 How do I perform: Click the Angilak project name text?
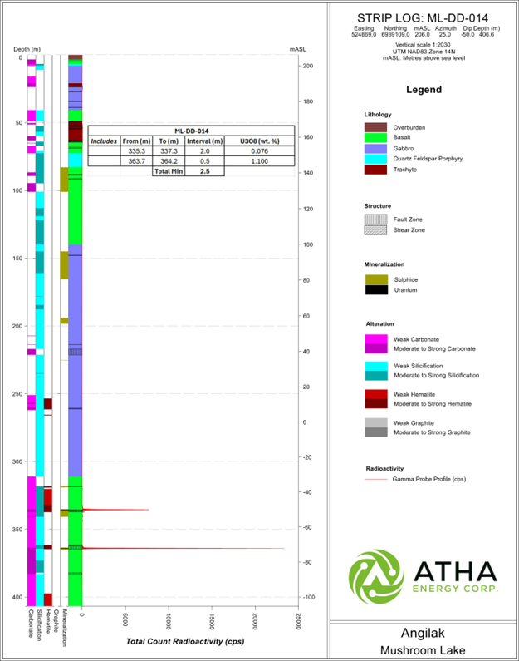click(x=424, y=633)
